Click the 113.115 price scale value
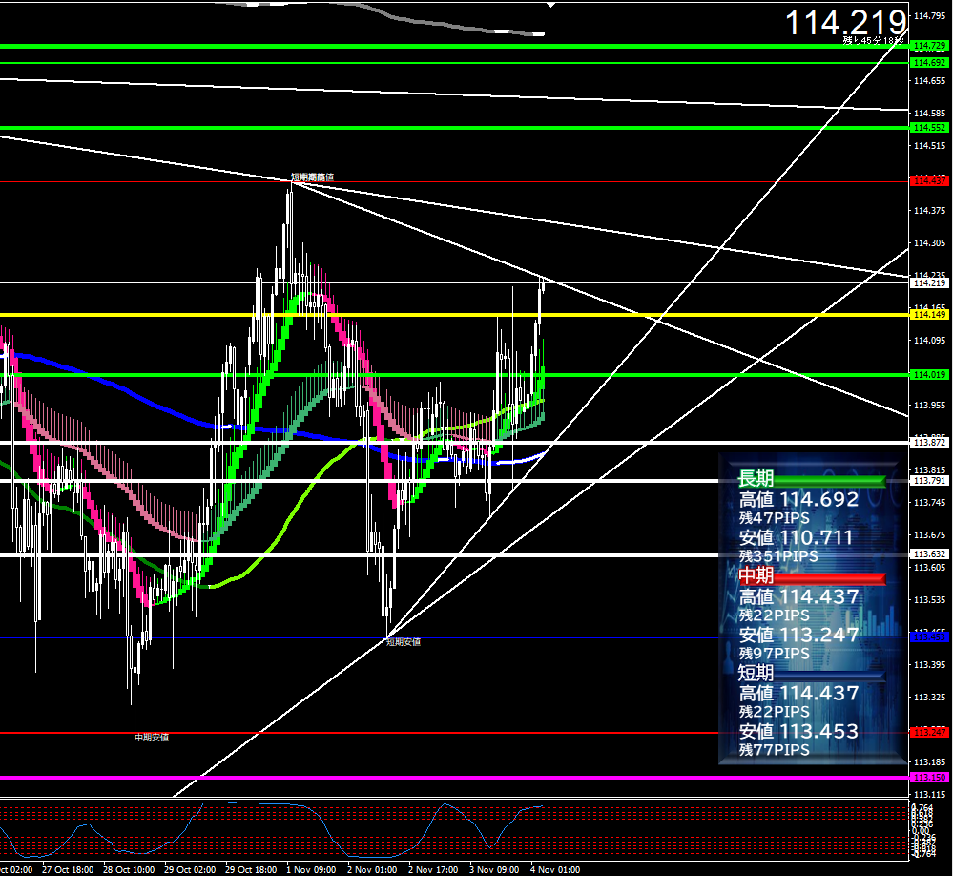This screenshot has height=876, width=953. (x=929, y=795)
